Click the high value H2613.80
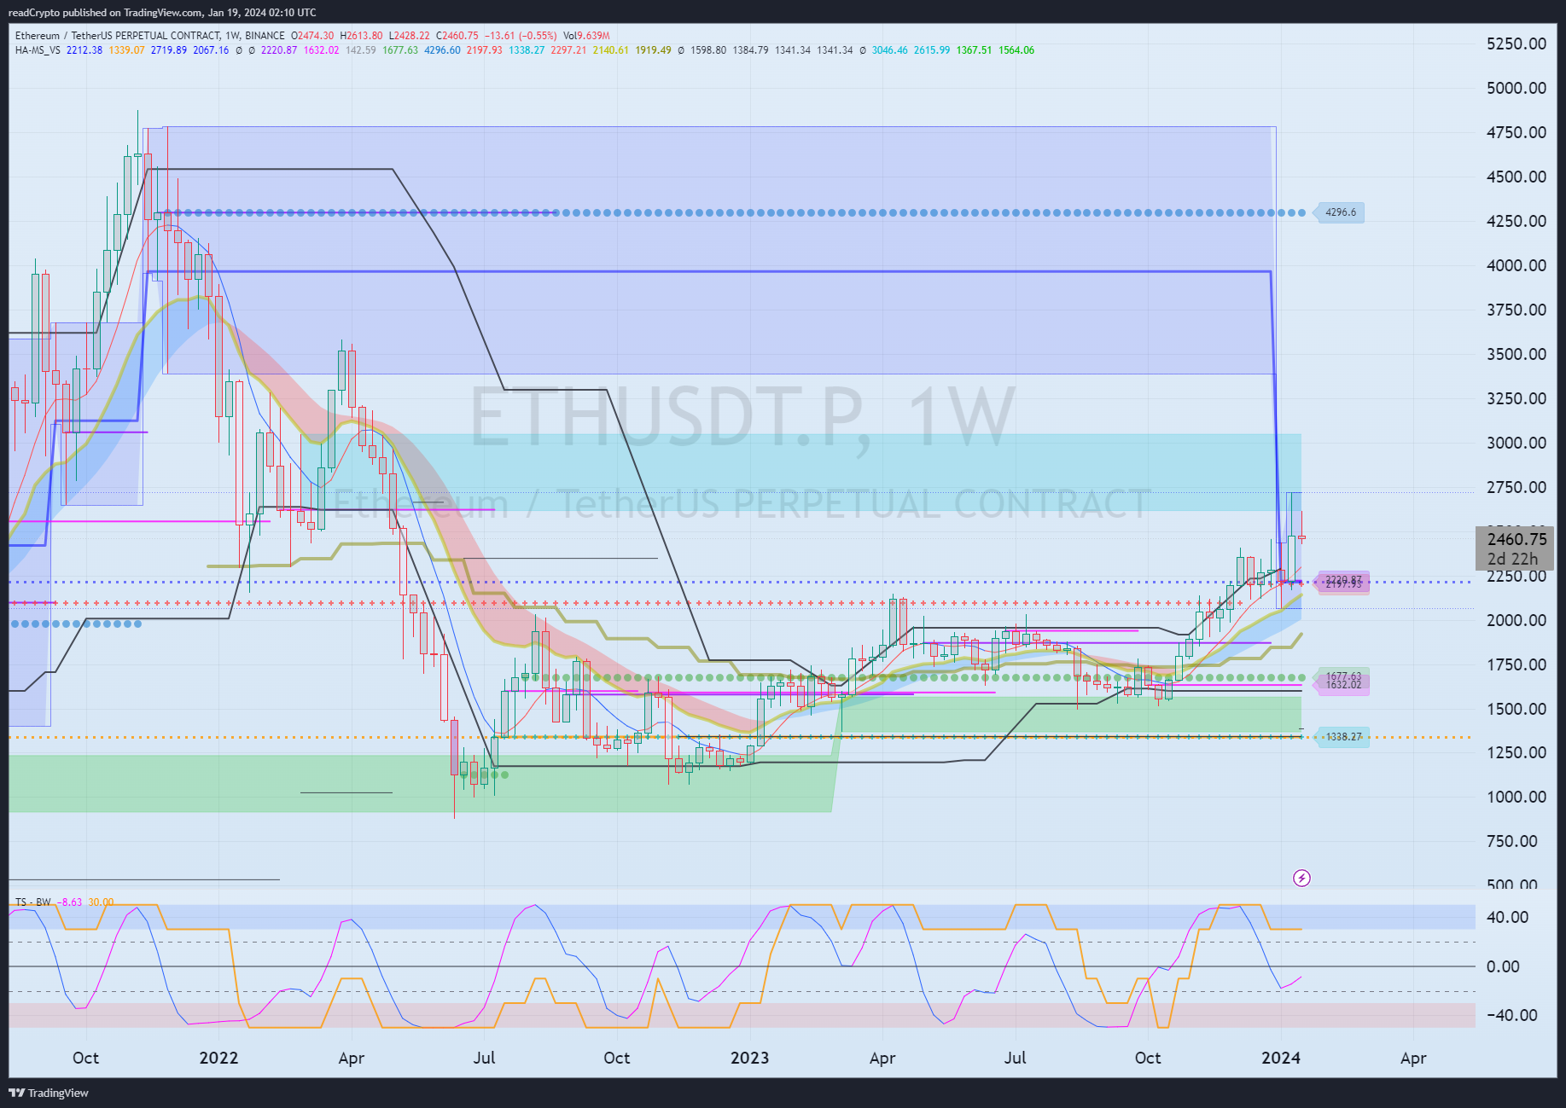Image resolution: width=1566 pixels, height=1108 pixels. 361,36
